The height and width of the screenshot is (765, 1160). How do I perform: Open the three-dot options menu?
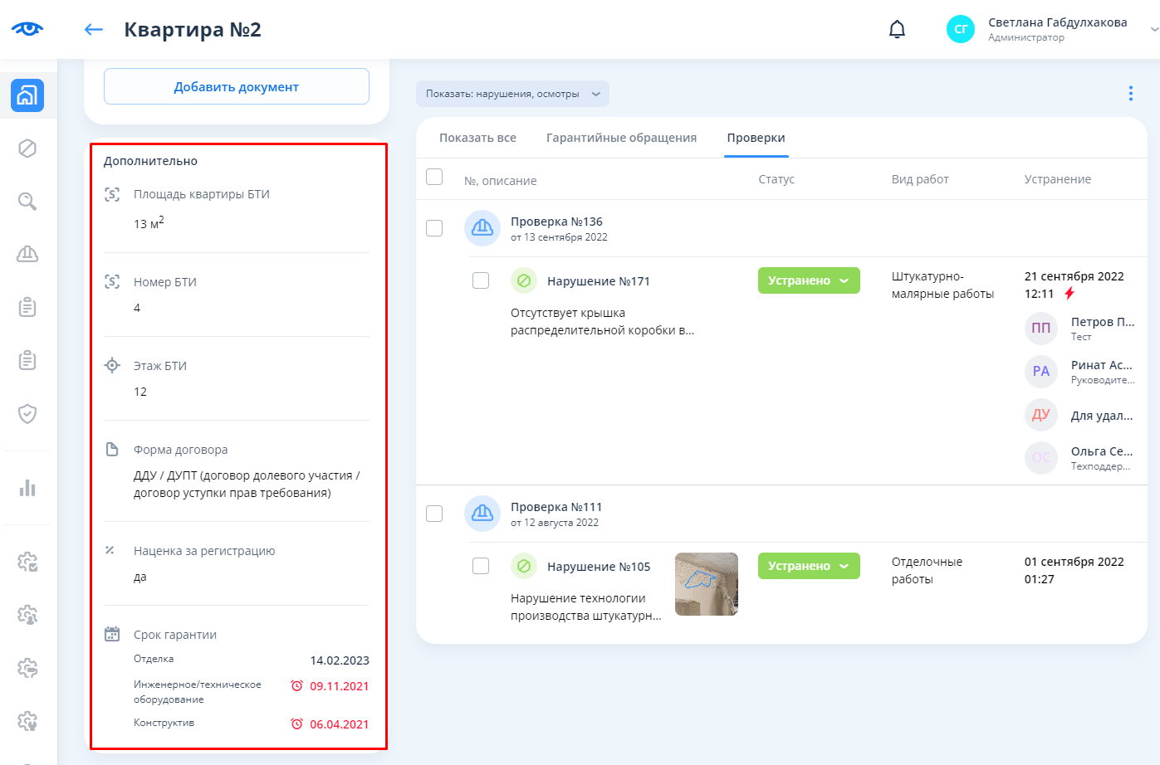[x=1130, y=94]
